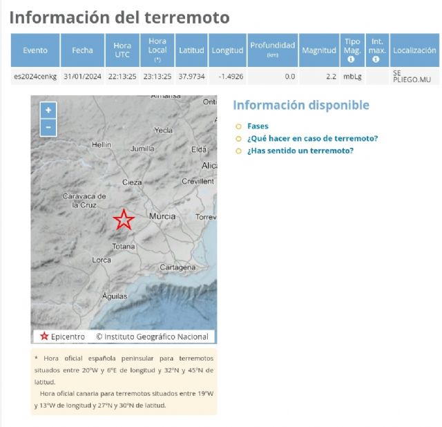Click Cartagena on the map

(x=177, y=267)
